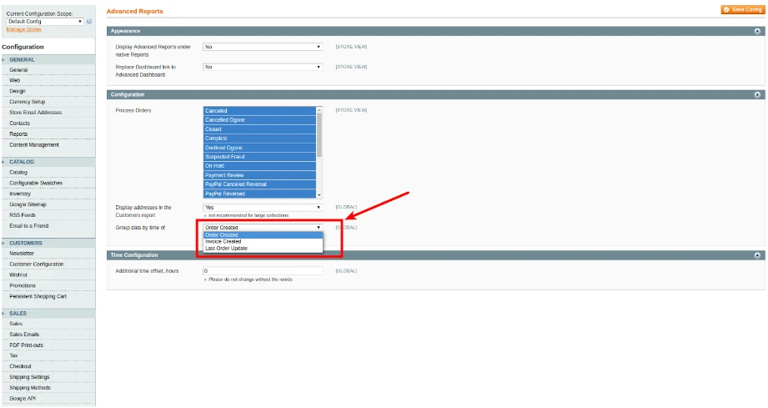Collapse the Configuration section arrow icon
The width and height of the screenshot is (768, 408).
tap(757, 94)
